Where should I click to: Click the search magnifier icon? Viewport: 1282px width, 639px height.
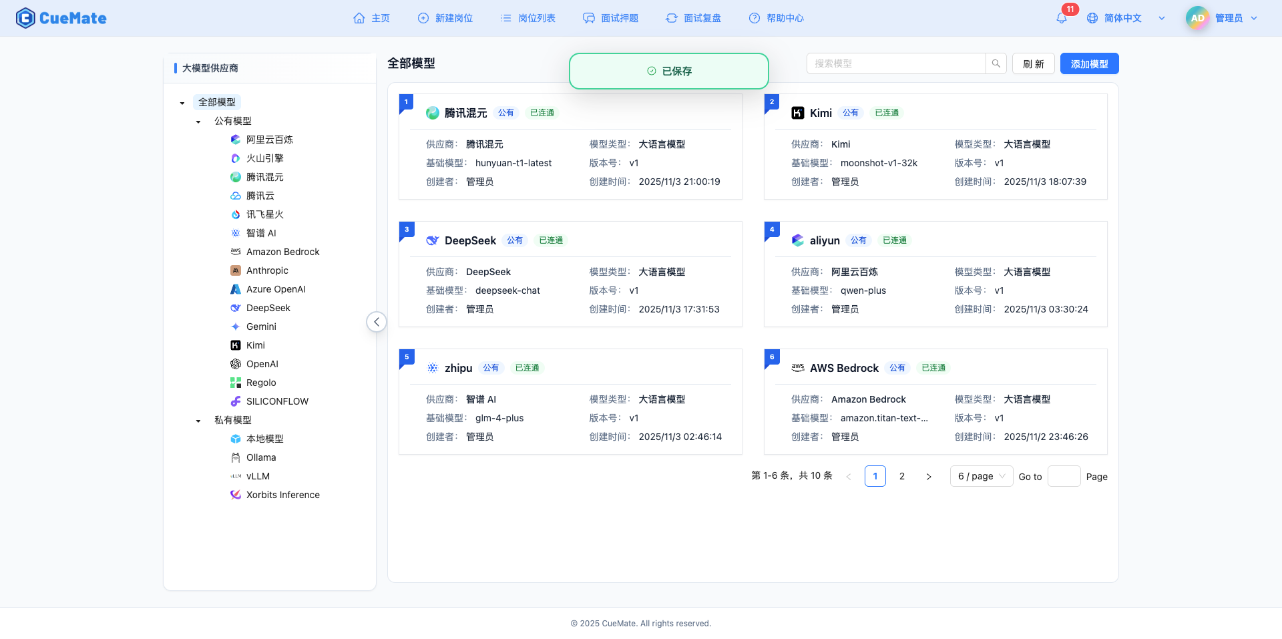pos(996,63)
